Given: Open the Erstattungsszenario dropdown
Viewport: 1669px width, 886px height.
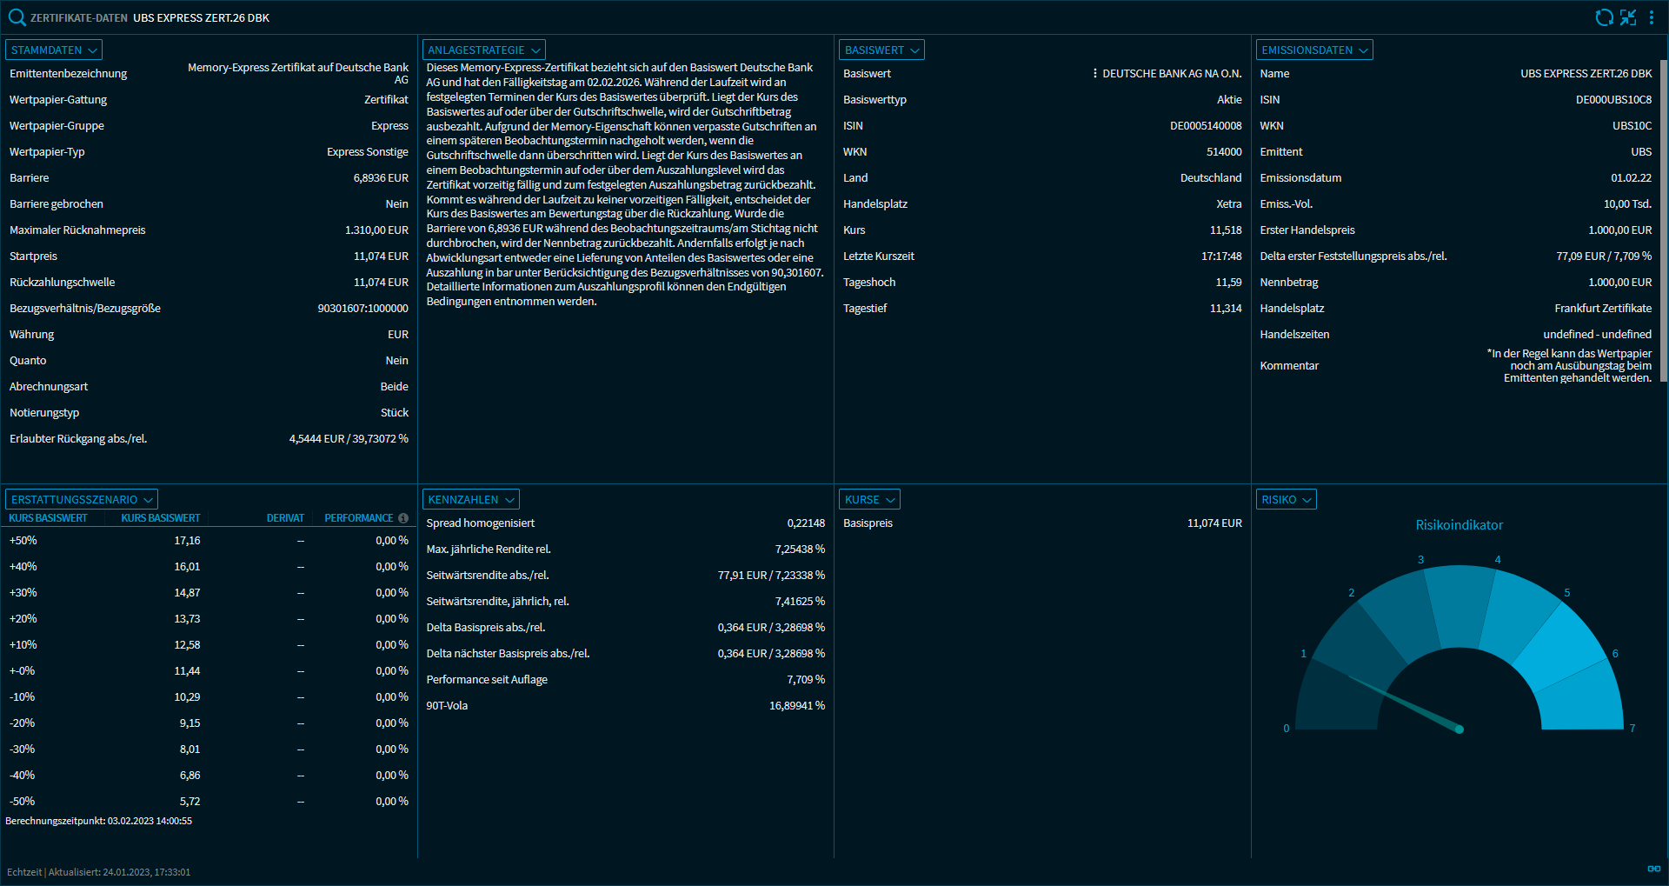Looking at the screenshot, I should pyautogui.click(x=82, y=500).
